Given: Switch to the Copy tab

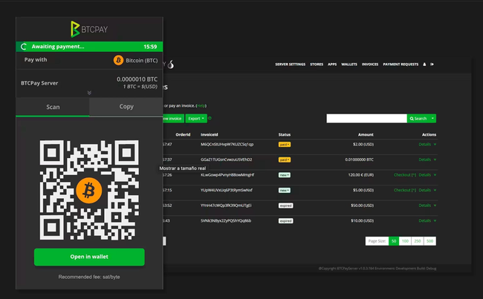Looking at the screenshot, I should coord(126,106).
